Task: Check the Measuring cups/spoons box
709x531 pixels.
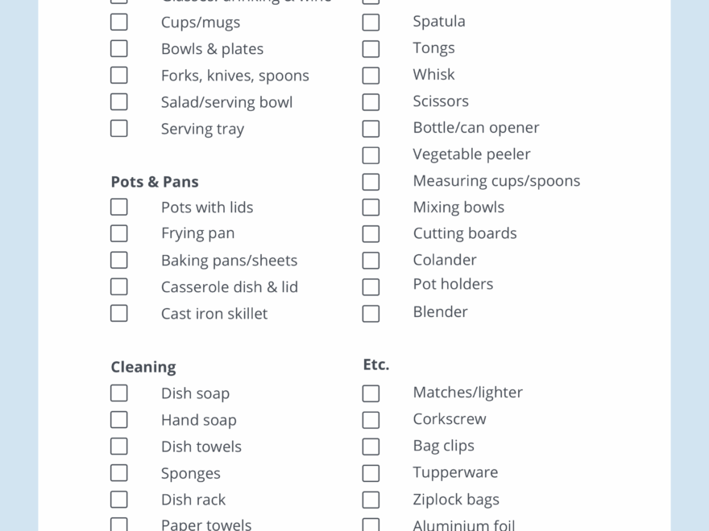Action: pyautogui.click(x=371, y=182)
